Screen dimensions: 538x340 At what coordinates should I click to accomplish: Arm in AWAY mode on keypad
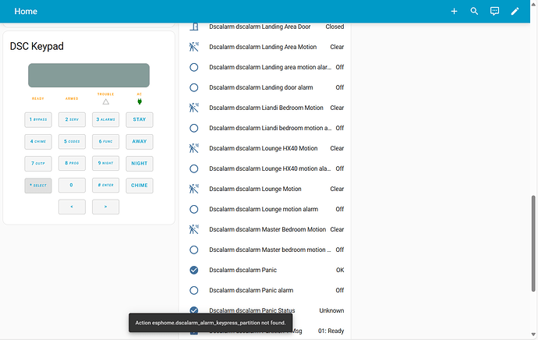point(140,141)
